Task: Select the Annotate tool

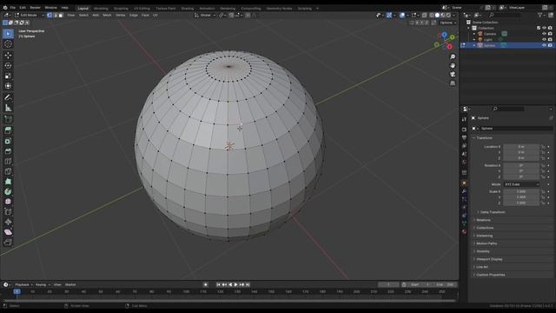Action: tap(8, 97)
